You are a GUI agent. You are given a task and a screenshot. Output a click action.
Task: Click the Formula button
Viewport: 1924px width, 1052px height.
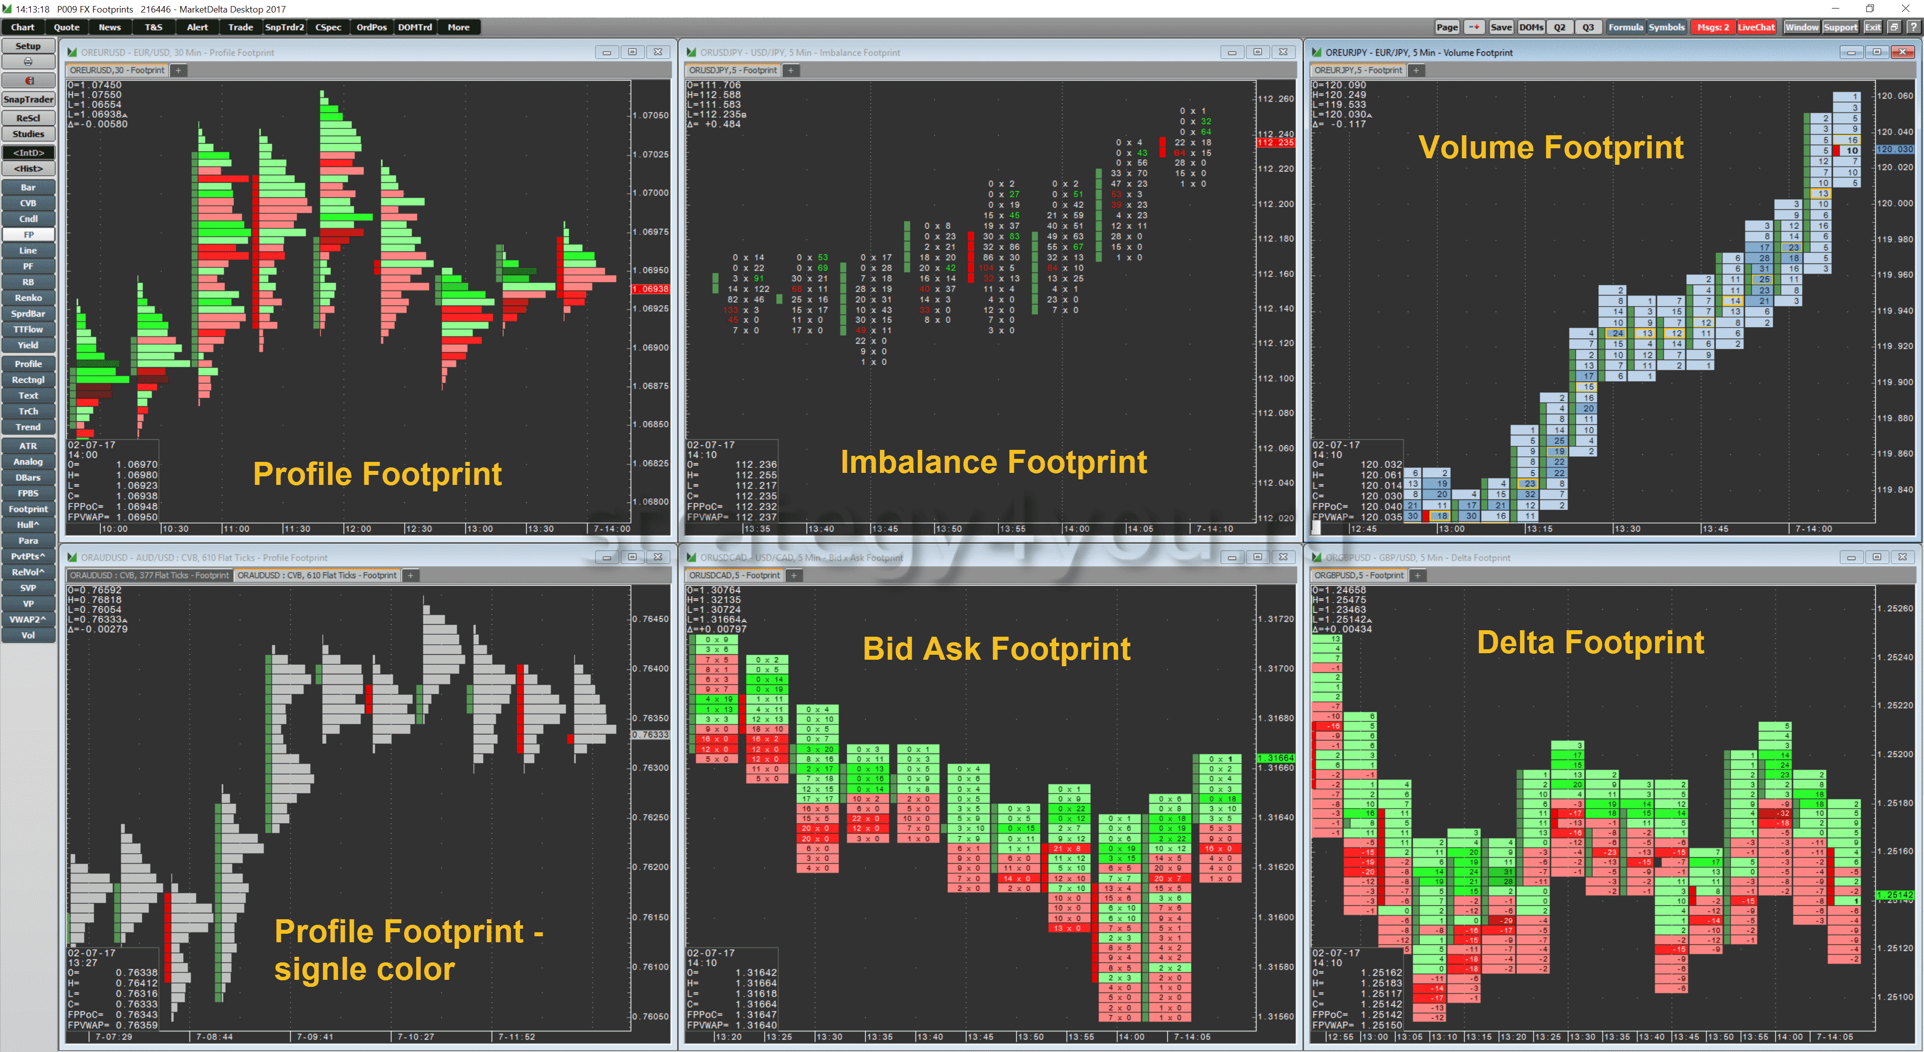click(1626, 27)
